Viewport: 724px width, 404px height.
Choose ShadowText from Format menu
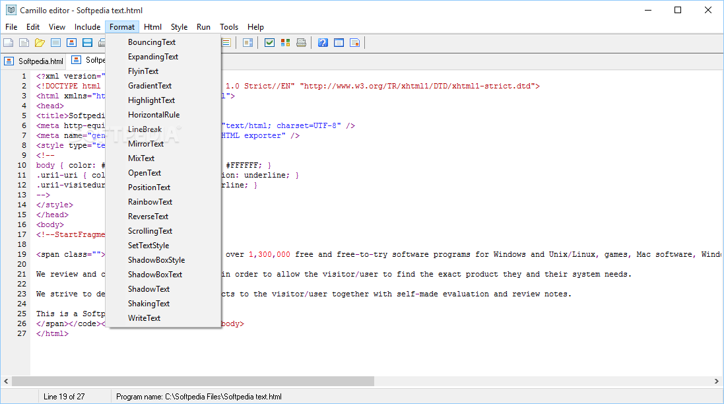point(164,289)
